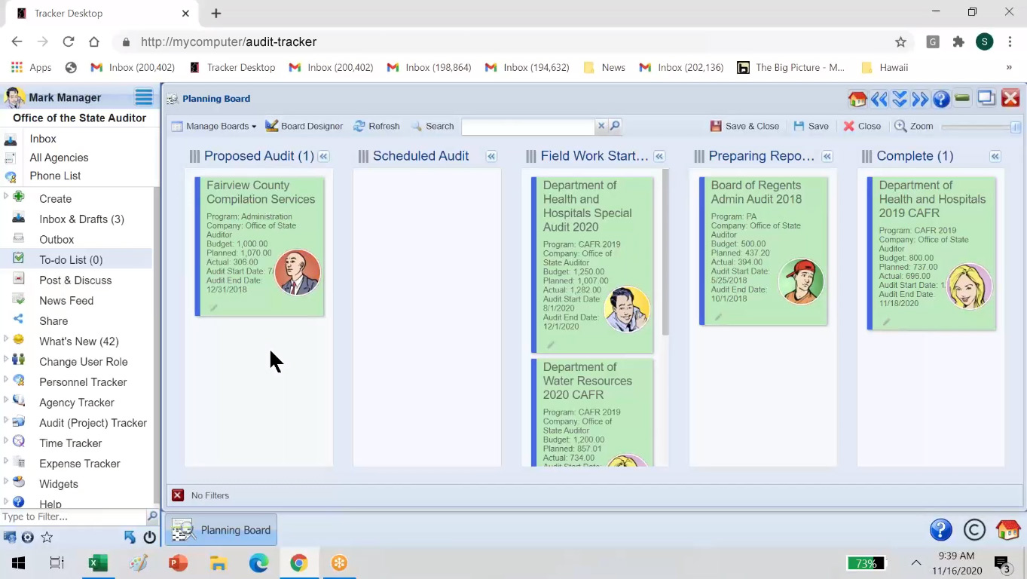1027x579 pixels.
Task: Click the Save & Close button
Action: tap(744, 126)
